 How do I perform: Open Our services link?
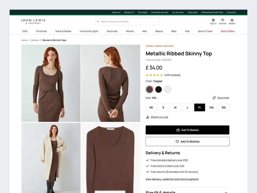pos(178,12)
